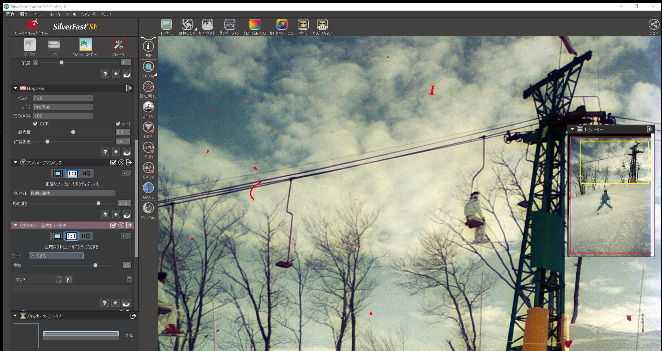662x351 pixels.
Task: Collapse the アンシャープマスキング panel triangle
Action: 15,162
